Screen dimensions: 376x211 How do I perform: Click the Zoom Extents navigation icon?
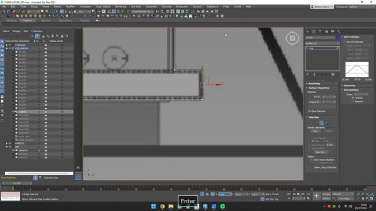click(x=367, y=194)
